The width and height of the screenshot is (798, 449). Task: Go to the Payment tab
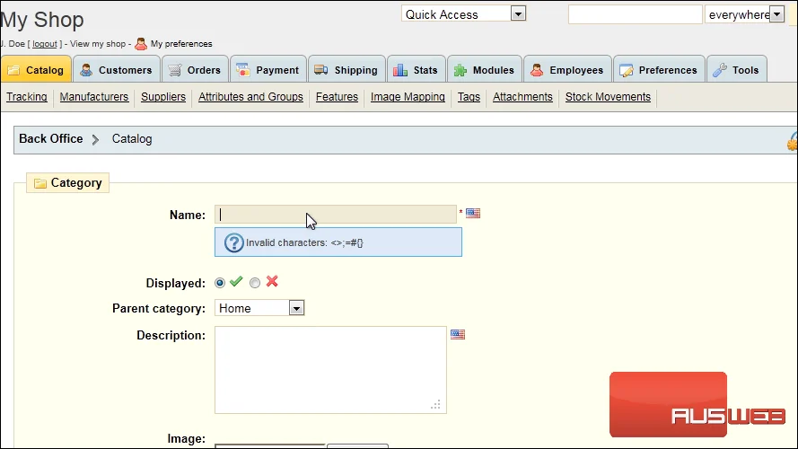(x=268, y=69)
